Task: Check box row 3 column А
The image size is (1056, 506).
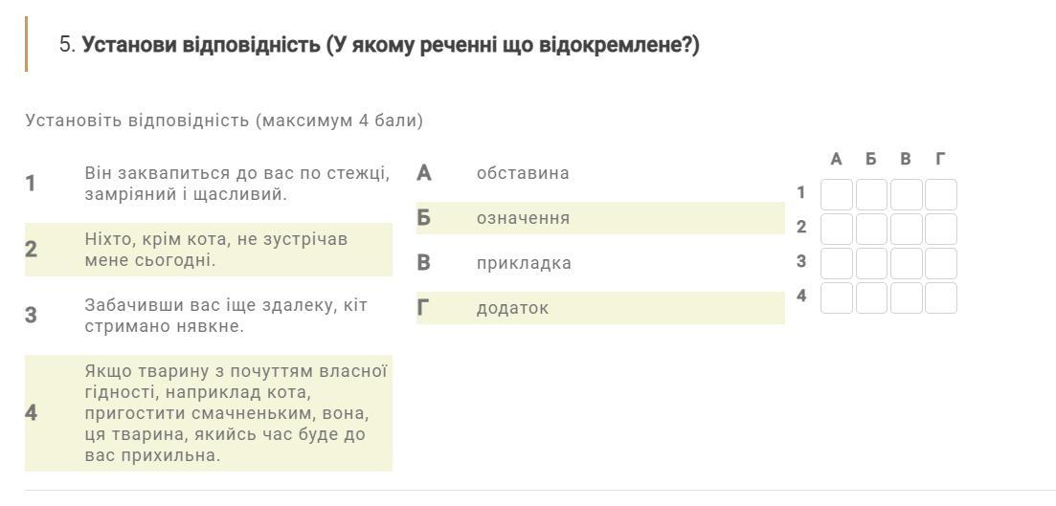Action: point(837,263)
